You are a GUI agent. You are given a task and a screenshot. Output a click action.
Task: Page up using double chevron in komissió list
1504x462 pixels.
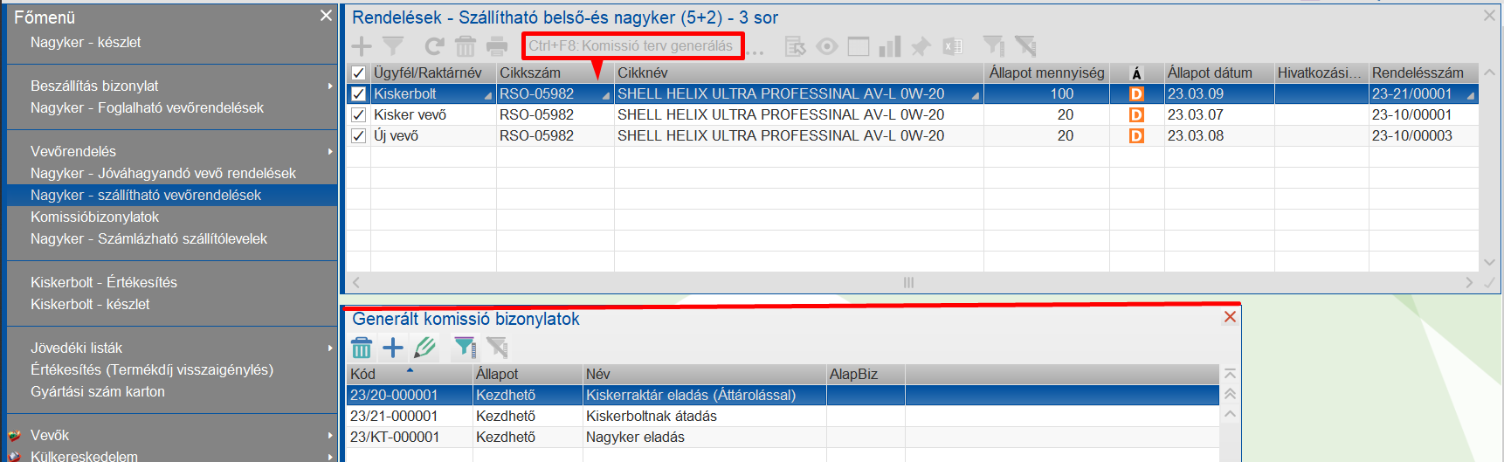[x=1230, y=394]
